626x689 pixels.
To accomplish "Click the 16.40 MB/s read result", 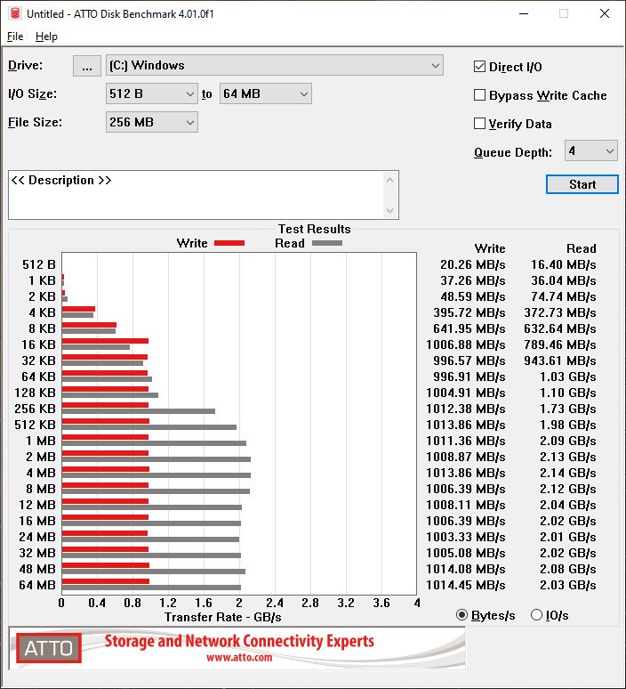I will (x=563, y=265).
